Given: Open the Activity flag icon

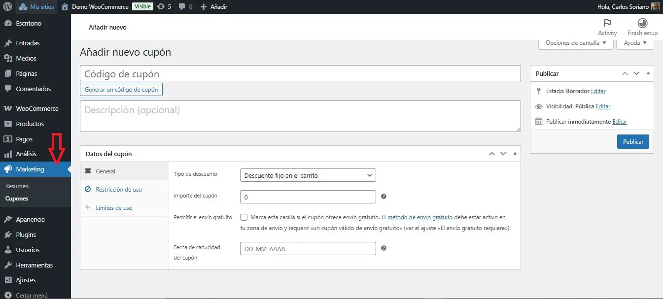Looking at the screenshot, I should tap(607, 23).
